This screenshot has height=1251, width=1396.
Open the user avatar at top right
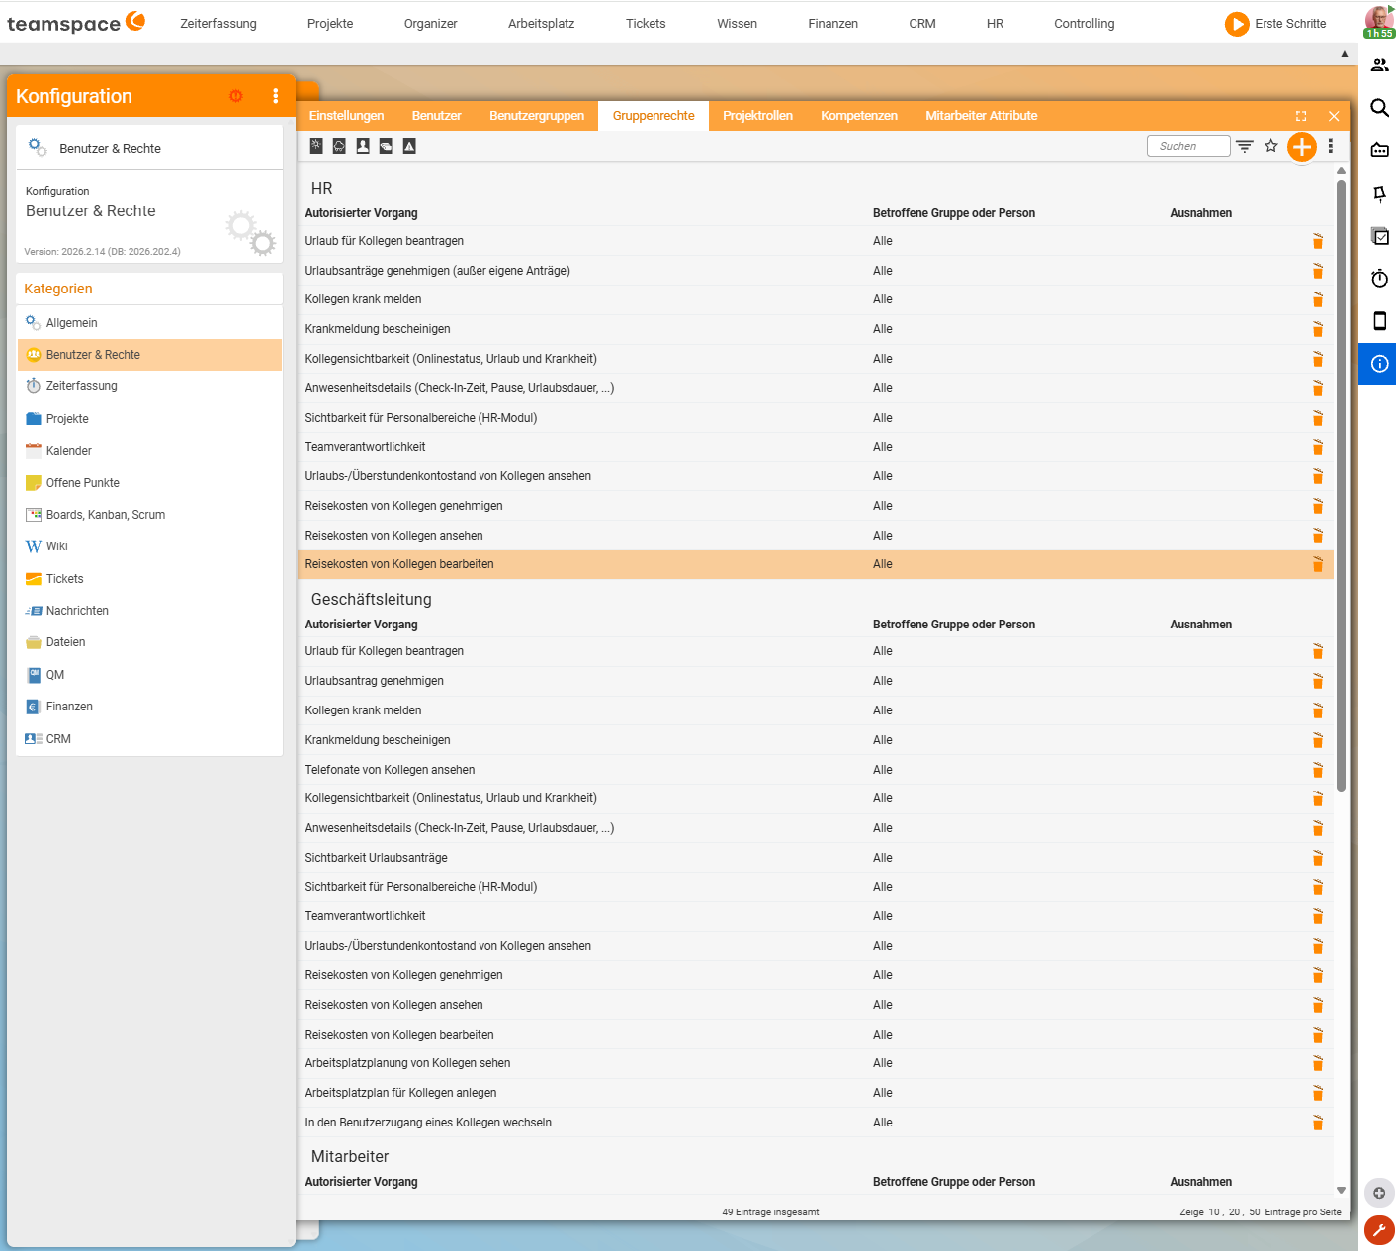pos(1378,21)
